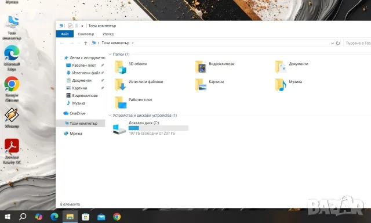Refresh the current folder view
The width and height of the screenshot is (371, 223).
coord(338,43)
